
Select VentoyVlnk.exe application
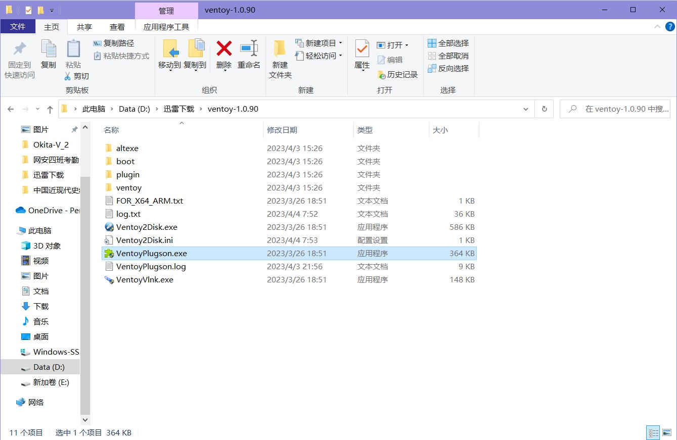289,280
